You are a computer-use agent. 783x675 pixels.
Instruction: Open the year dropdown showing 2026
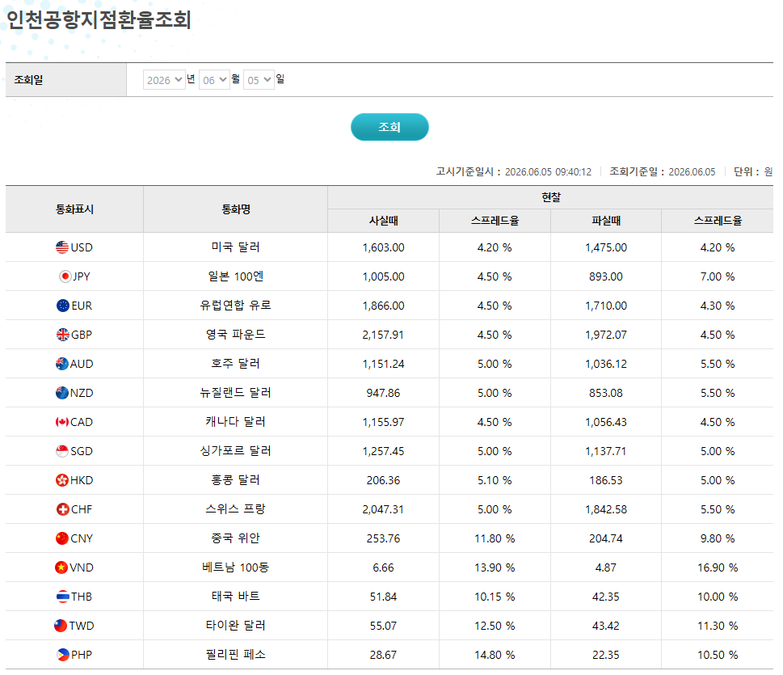[x=164, y=80]
